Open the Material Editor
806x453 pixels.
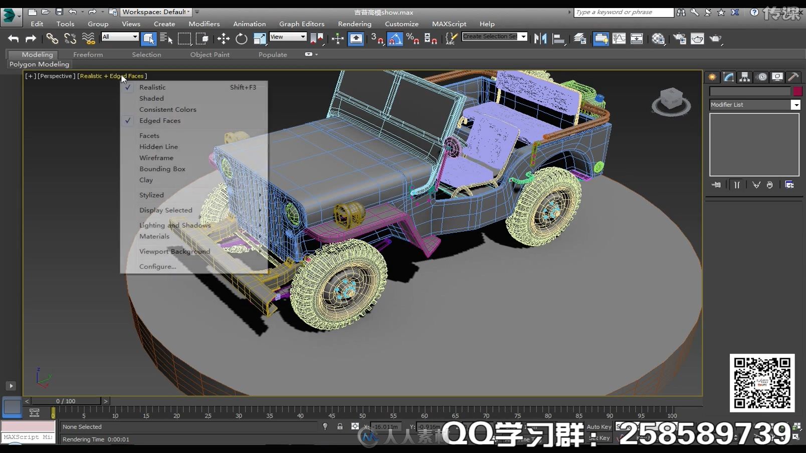658,39
